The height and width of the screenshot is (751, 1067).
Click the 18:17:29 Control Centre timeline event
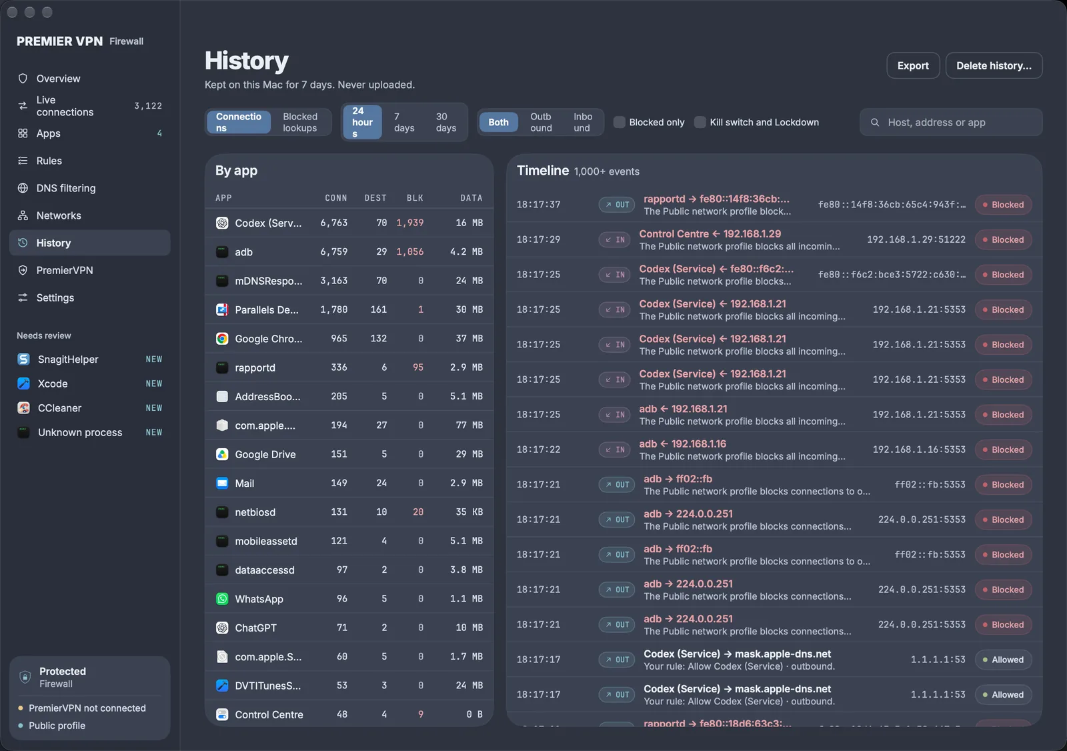pyautogui.click(x=774, y=239)
